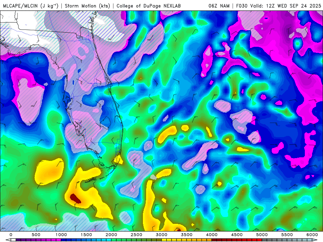The width and height of the screenshot is (323, 242).
Task: Click the left arrow end of the color bar
Action: [x=8, y=240]
